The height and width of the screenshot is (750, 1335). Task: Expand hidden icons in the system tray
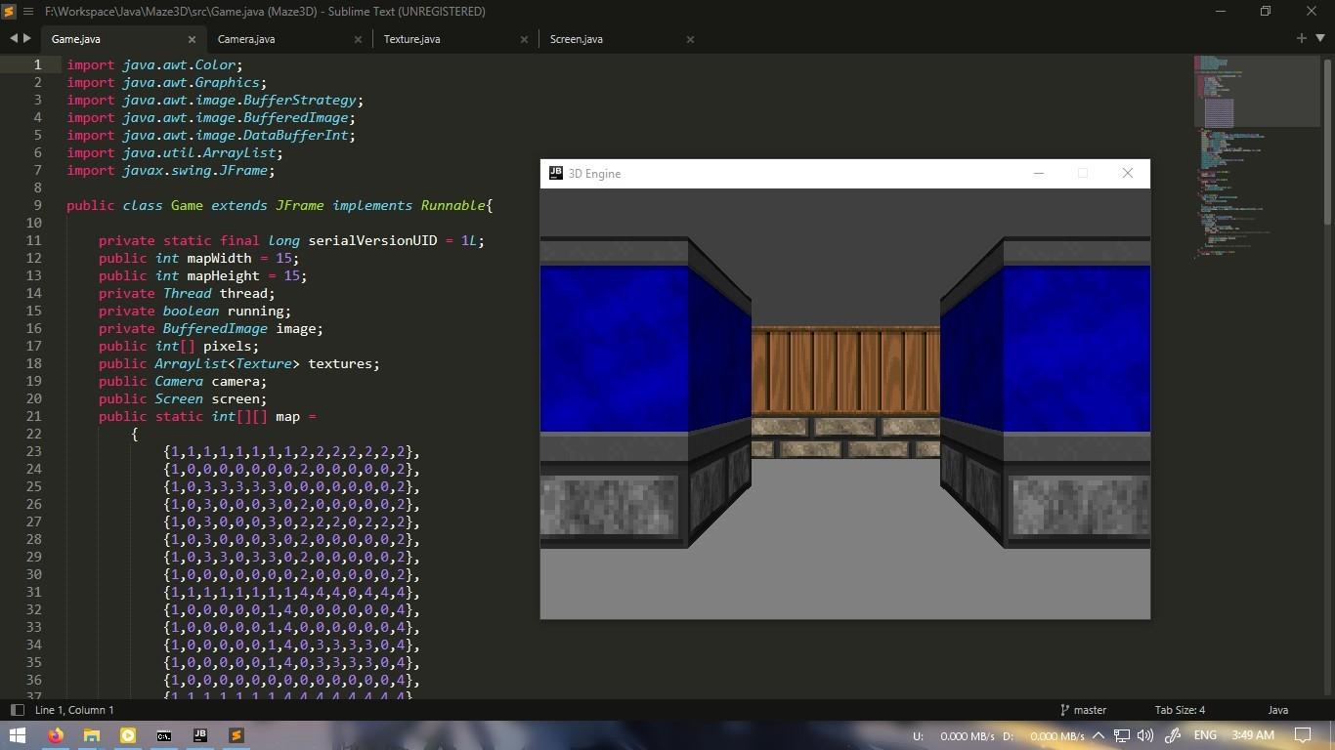(1097, 735)
